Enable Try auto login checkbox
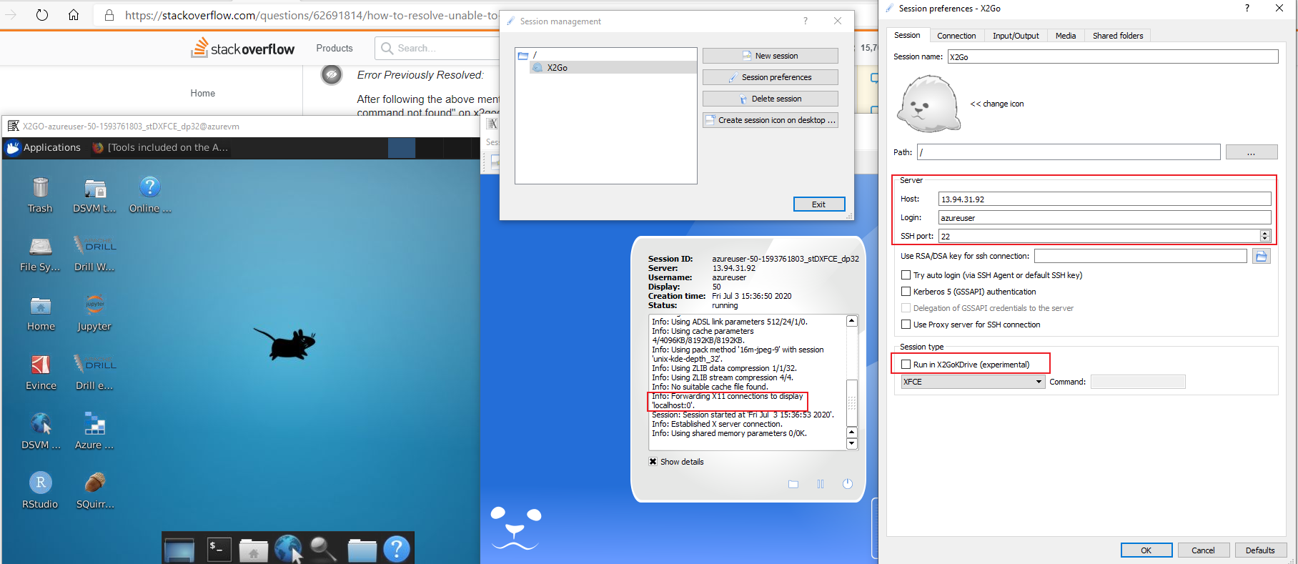 click(x=906, y=275)
